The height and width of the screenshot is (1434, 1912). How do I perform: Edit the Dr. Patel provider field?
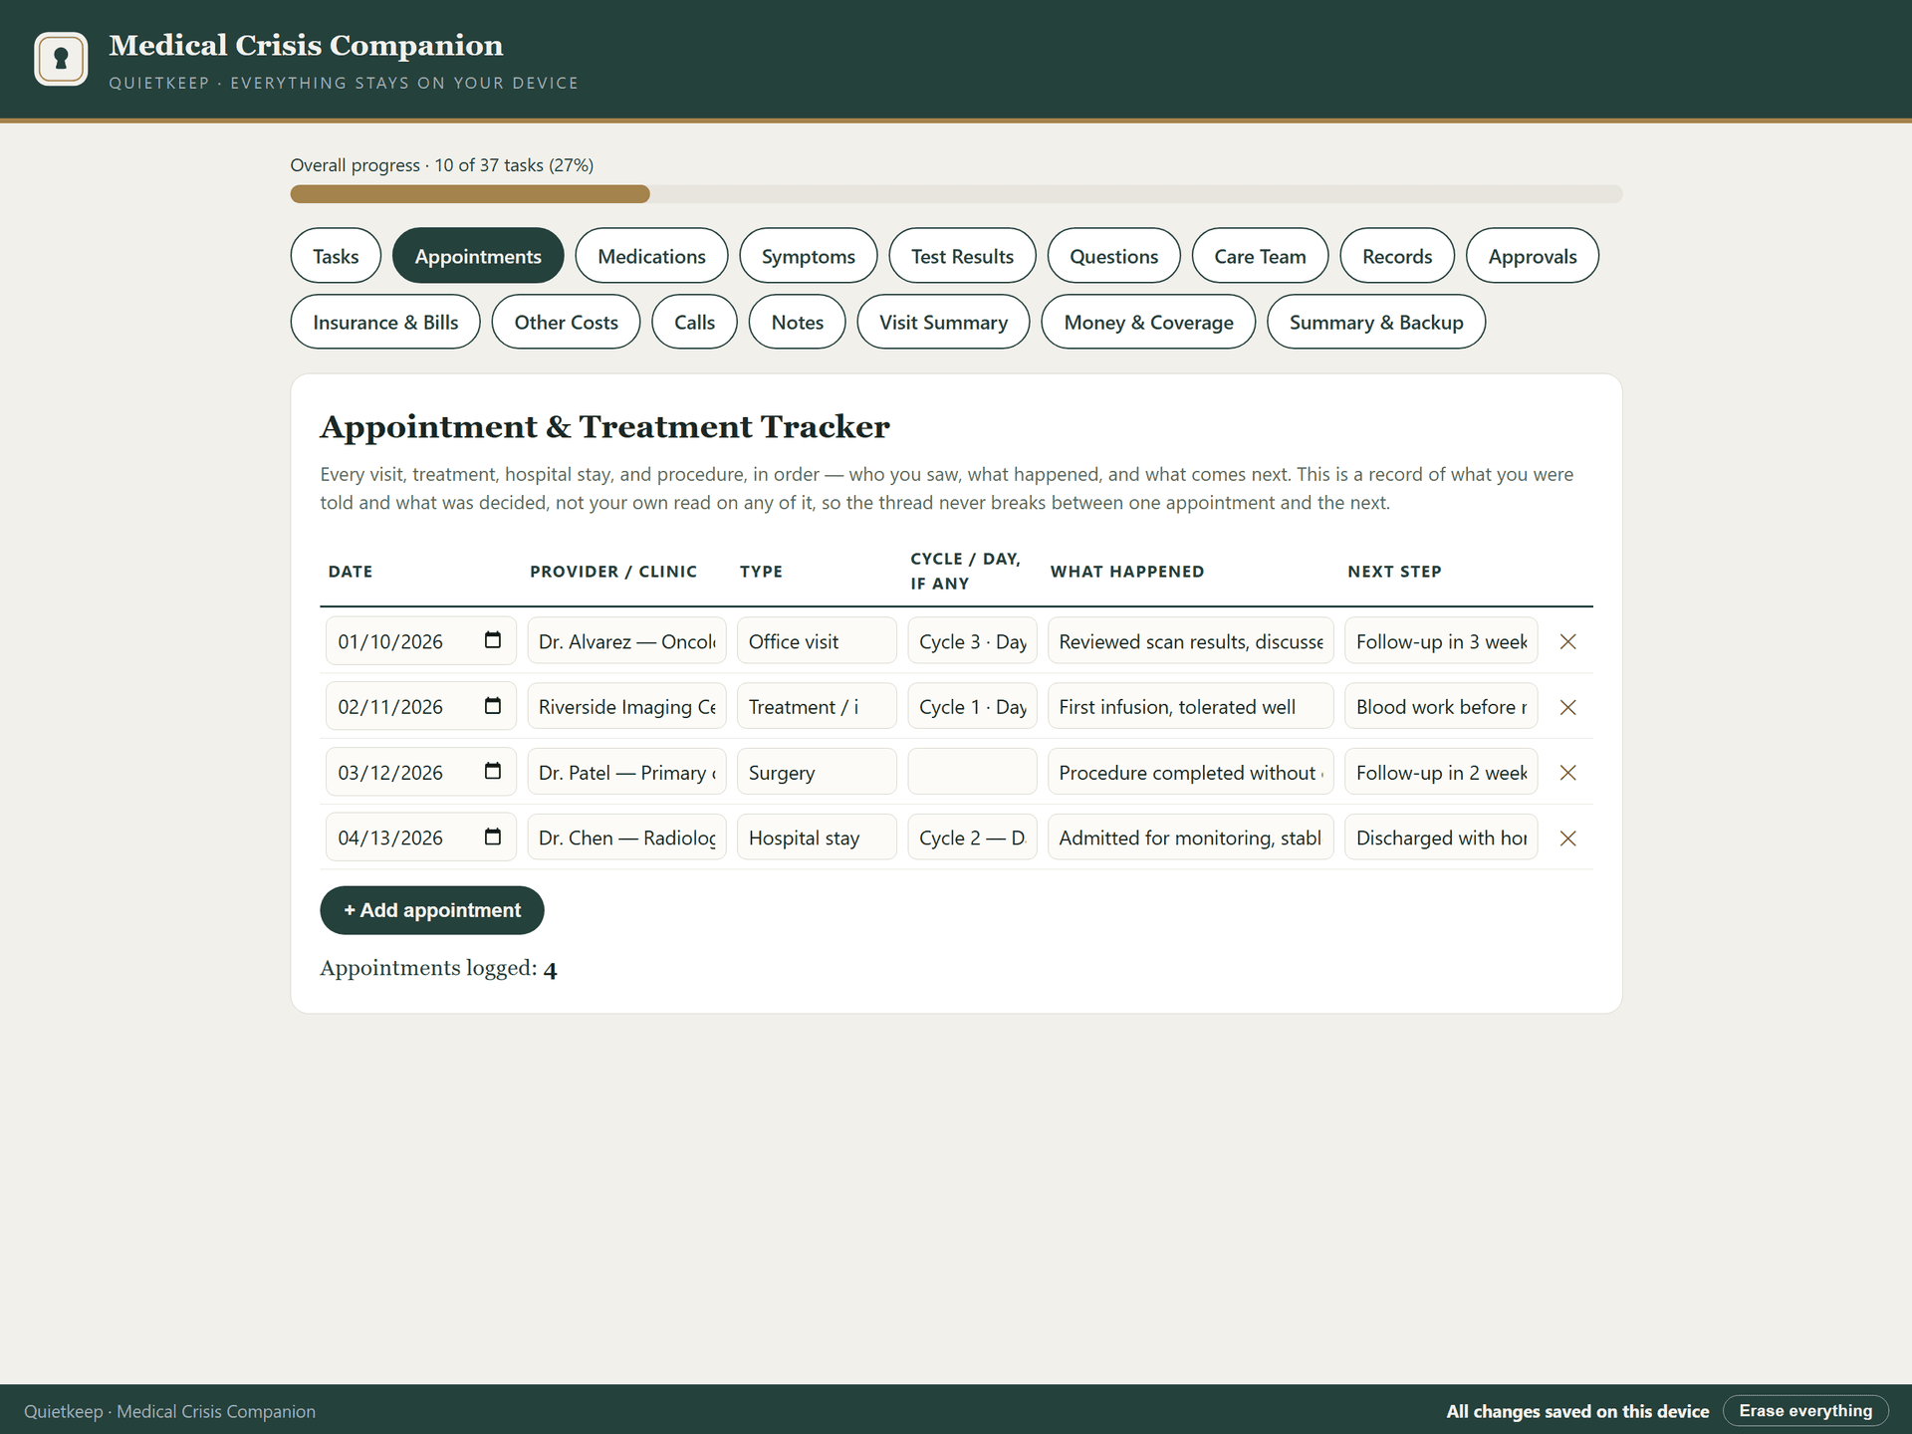626,773
